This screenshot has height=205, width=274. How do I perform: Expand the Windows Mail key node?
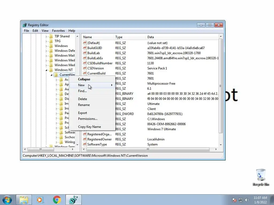46,56
